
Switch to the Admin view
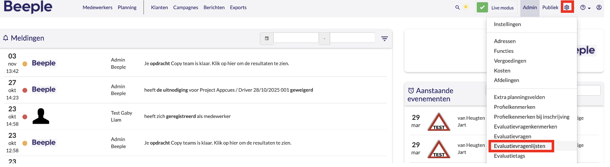click(x=530, y=7)
